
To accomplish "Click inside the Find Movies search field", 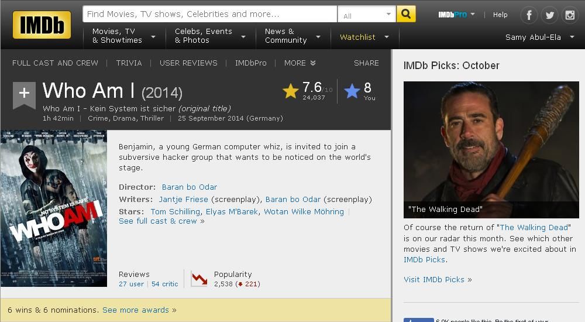I will pos(209,14).
